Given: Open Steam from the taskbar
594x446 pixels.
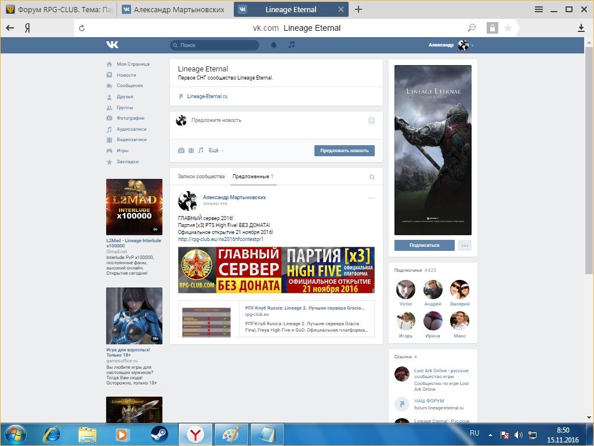Looking at the screenshot, I should 159,434.
